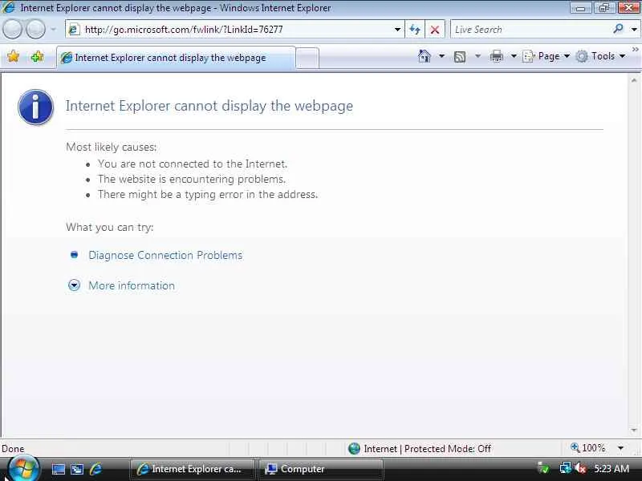Click the Refresh button
The width and height of the screenshot is (642, 481).
pyautogui.click(x=415, y=30)
